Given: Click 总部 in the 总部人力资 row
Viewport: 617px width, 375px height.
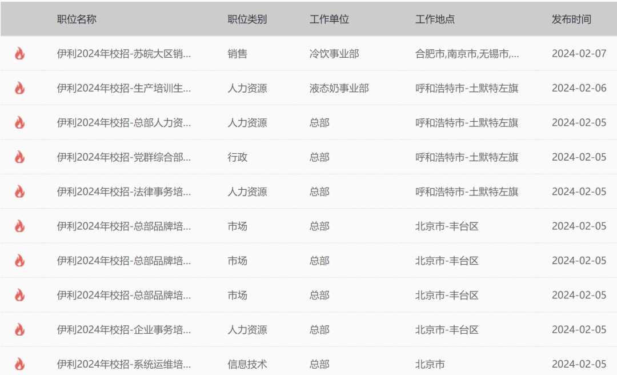Looking at the screenshot, I should click(x=319, y=122).
